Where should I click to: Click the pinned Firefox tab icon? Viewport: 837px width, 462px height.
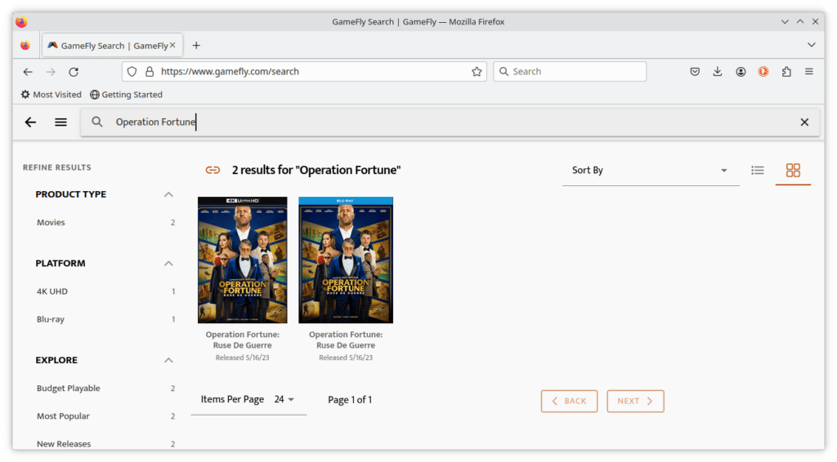(x=25, y=45)
